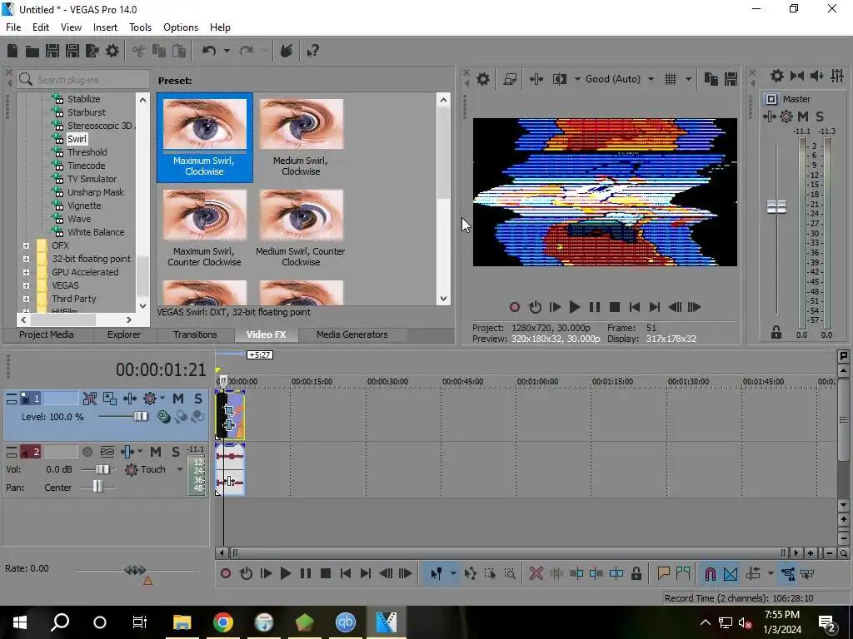The image size is (853, 639).
Task: Expand the VEGAS folder in plug-in tree
Action: (x=26, y=285)
